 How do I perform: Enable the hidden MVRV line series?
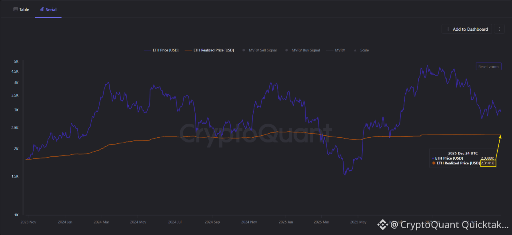[340, 50]
